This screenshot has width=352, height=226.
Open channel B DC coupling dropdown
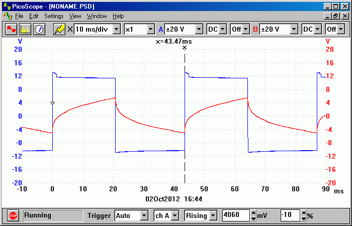[x=318, y=29]
